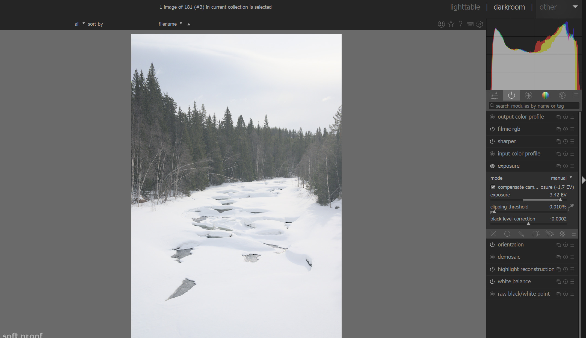Turn off white balance module

492,282
